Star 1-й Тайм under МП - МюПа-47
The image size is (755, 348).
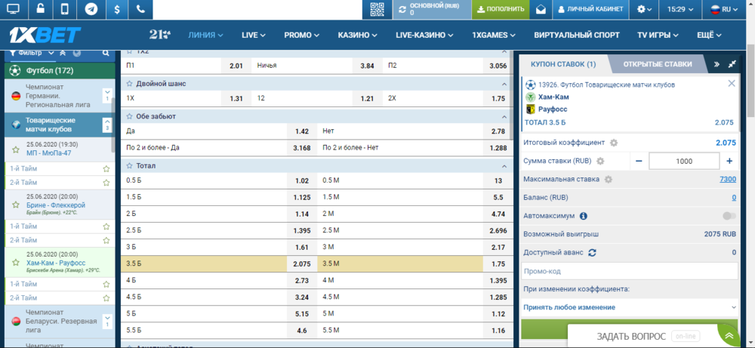tap(106, 169)
